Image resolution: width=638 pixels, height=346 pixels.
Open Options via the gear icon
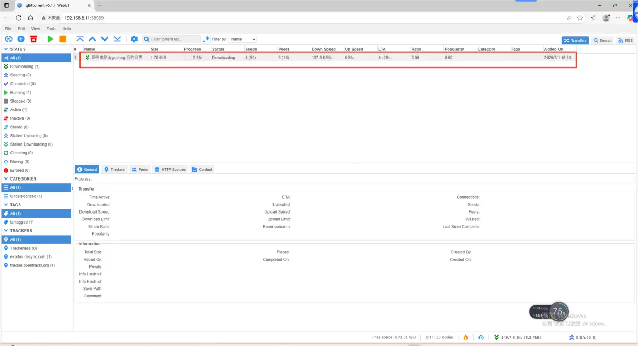(134, 39)
